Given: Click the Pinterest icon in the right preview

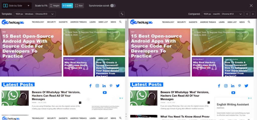Looking at the screenshot, I should point(239,86).
